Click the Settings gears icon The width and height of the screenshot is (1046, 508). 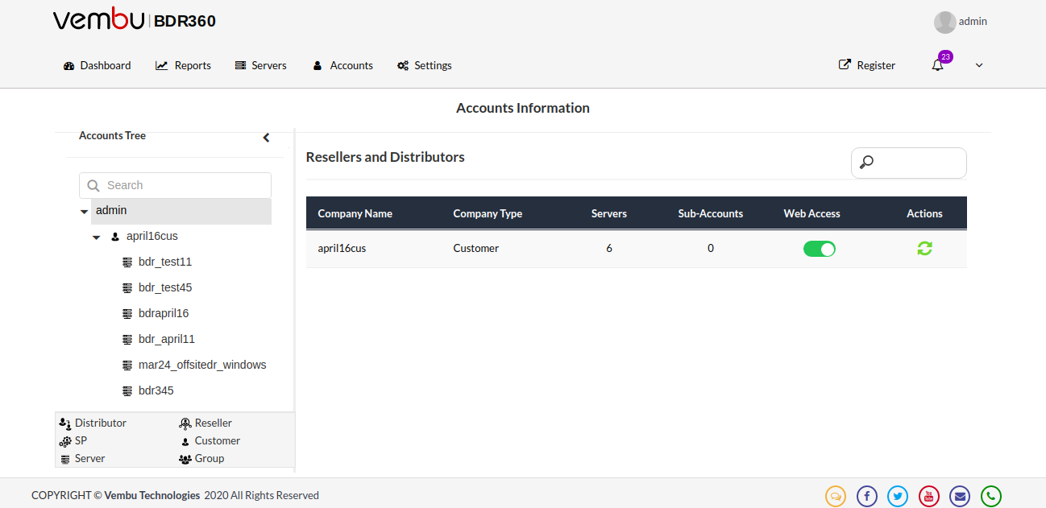(x=403, y=65)
